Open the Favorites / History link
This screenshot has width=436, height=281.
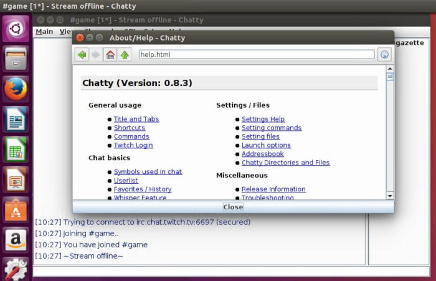point(143,189)
